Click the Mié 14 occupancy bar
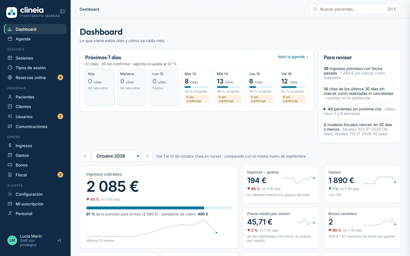The height and width of the screenshot is (256, 410). [229, 87]
